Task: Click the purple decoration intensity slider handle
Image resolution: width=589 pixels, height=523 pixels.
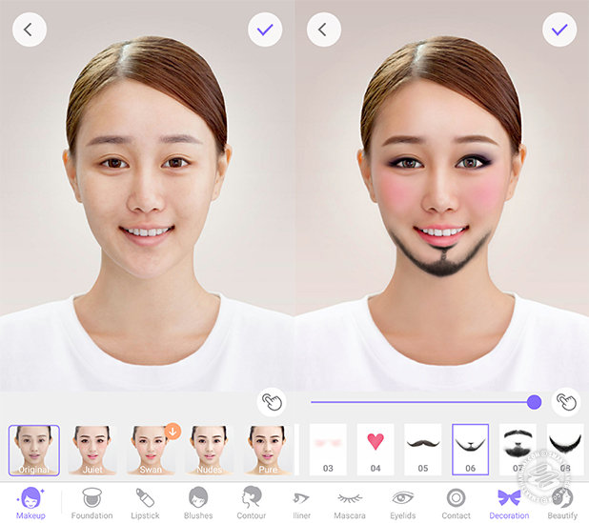Action: [x=534, y=402]
